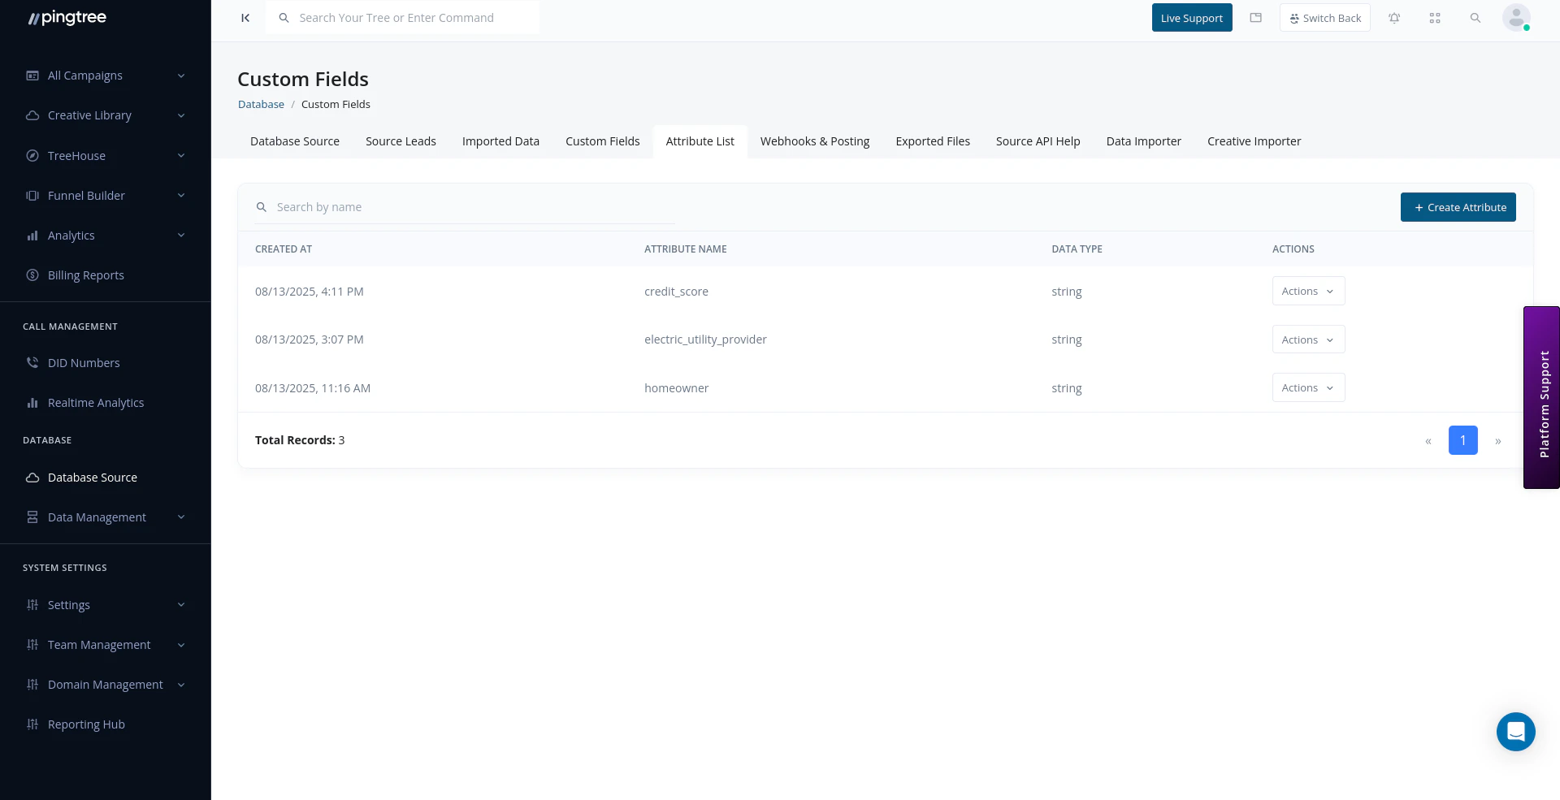The width and height of the screenshot is (1560, 800).
Task: Open the Actions dropdown for homeowner
Action: click(1307, 387)
